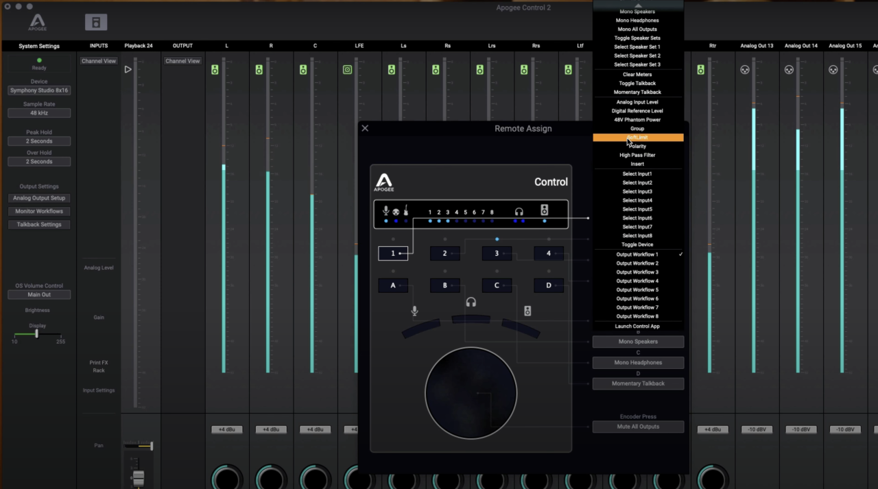Select Toggle Talkback in the popup menu

click(x=638, y=84)
